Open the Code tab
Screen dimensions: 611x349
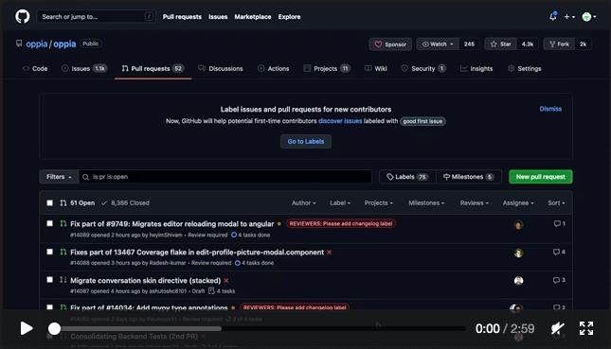[x=35, y=68]
